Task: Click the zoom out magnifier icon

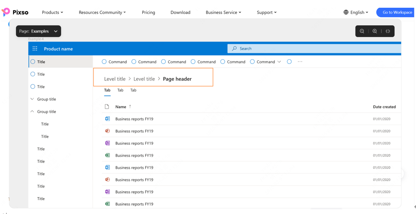Action: 362,31
